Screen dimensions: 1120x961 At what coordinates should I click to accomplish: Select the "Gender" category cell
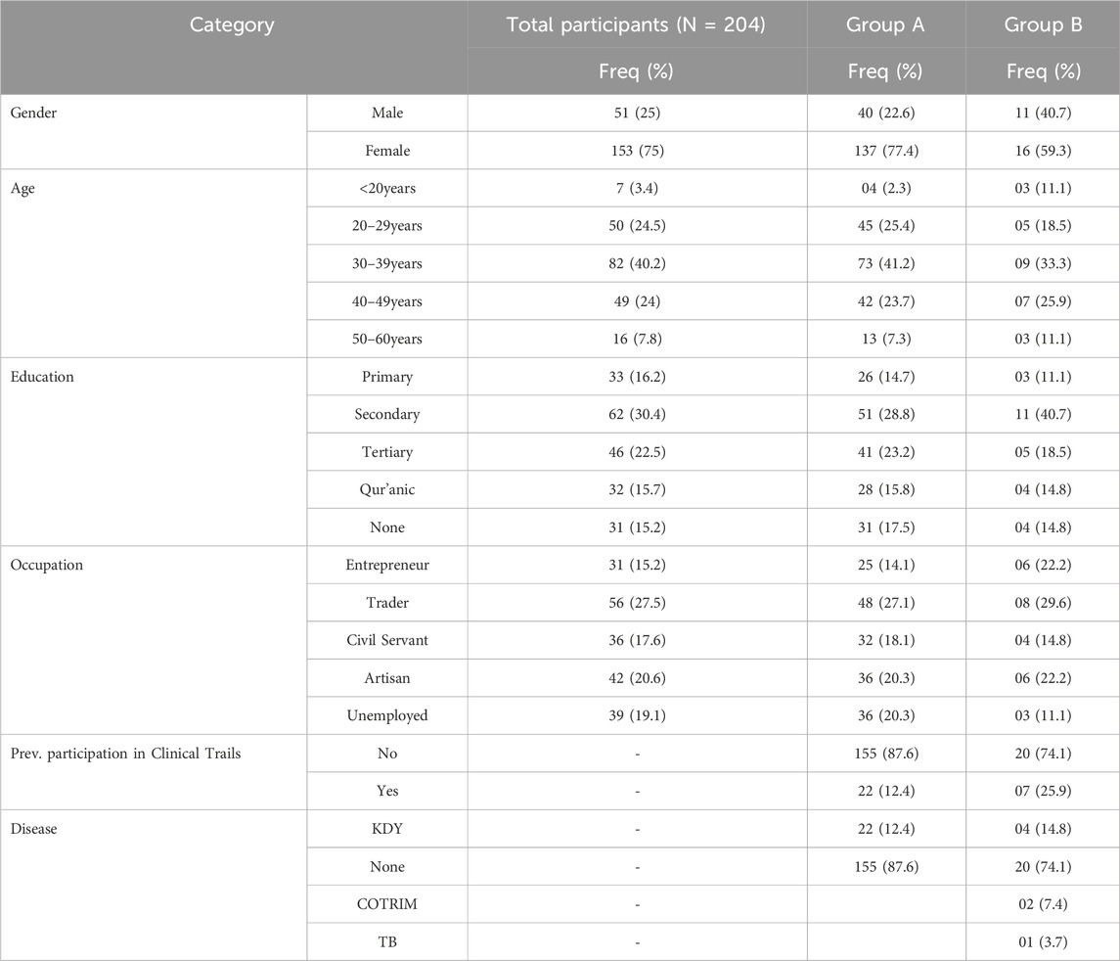pyautogui.click(x=33, y=114)
